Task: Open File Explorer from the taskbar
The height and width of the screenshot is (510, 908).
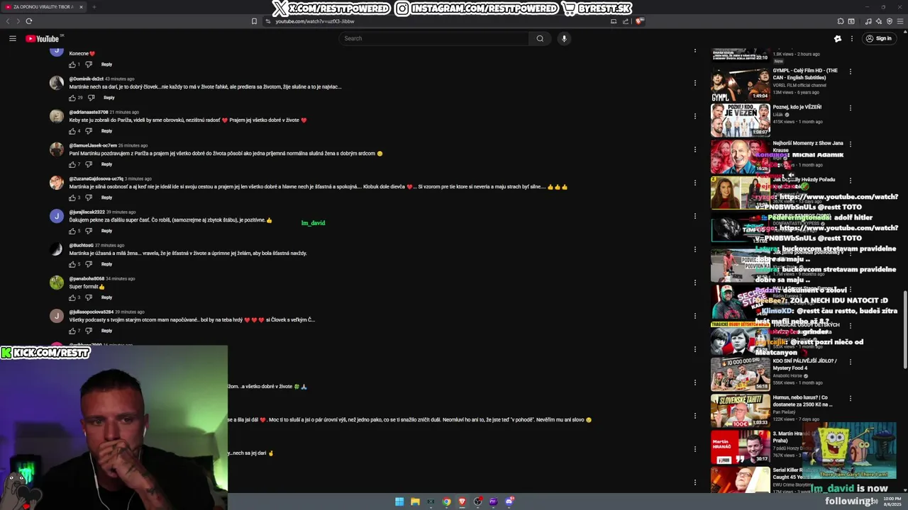Action: point(415,501)
